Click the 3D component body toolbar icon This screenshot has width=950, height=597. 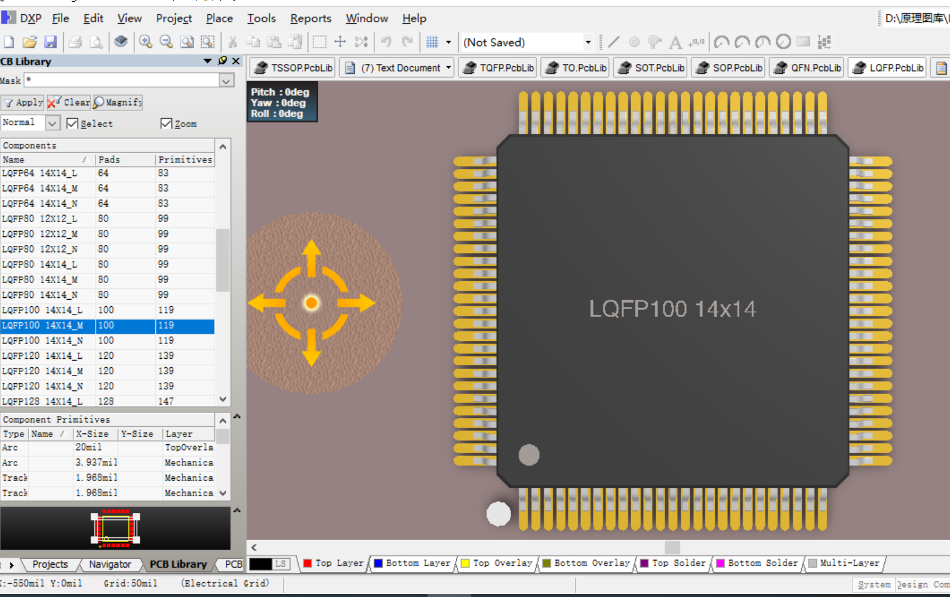click(121, 42)
